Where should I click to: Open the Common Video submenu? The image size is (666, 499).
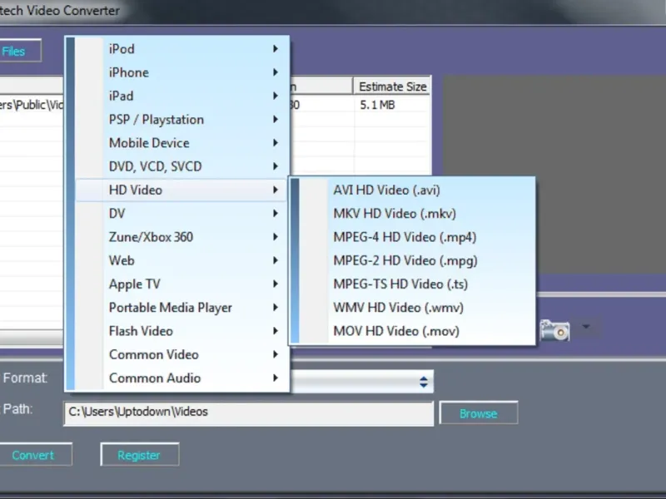click(182, 355)
